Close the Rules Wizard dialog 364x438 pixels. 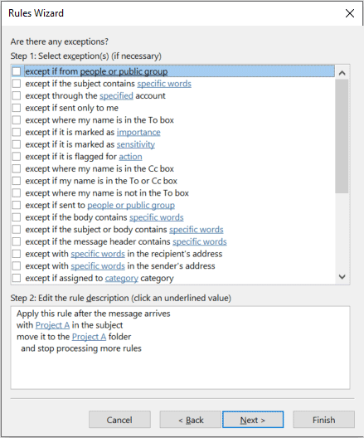349,13
